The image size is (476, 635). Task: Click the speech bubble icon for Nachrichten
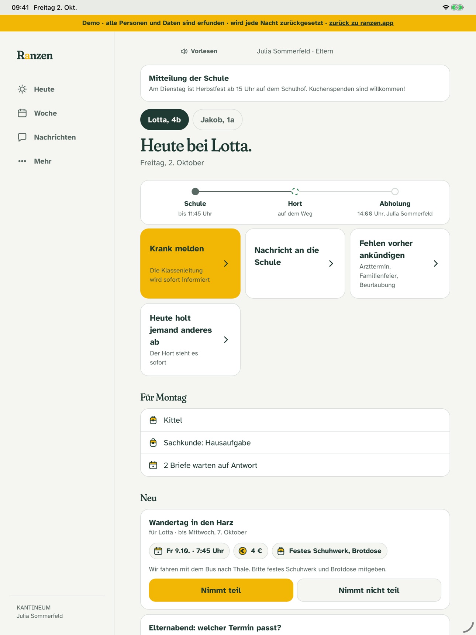coord(22,137)
